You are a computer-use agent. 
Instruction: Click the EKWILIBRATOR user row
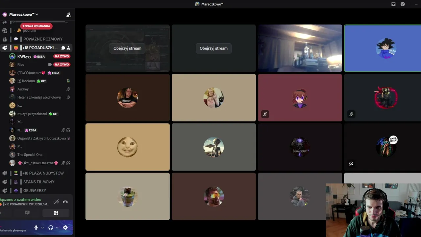tap(39, 163)
